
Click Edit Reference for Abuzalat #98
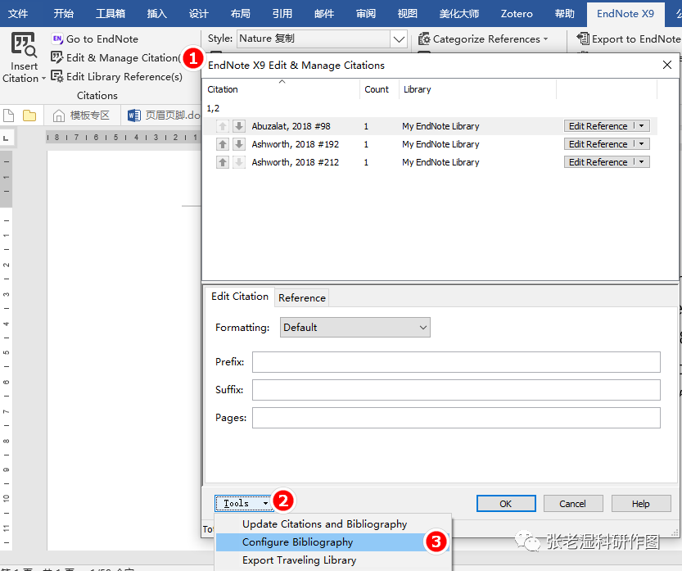[598, 126]
